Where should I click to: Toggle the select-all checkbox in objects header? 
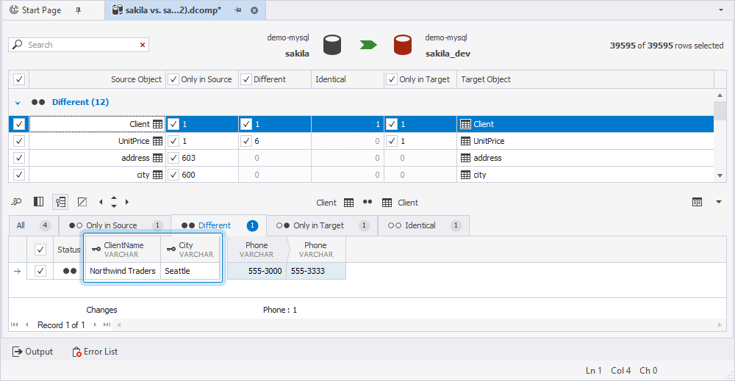19,79
